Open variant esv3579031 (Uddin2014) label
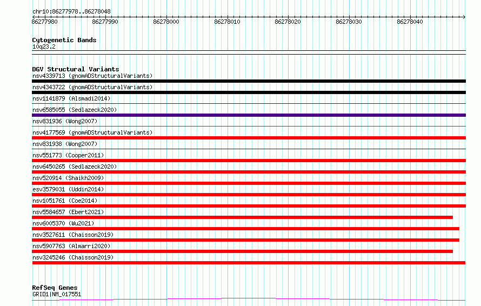 point(68,189)
